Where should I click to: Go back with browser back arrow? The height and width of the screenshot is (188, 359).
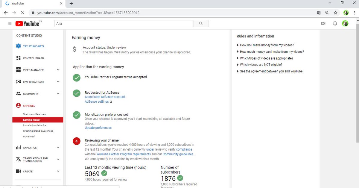tap(6, 13)
